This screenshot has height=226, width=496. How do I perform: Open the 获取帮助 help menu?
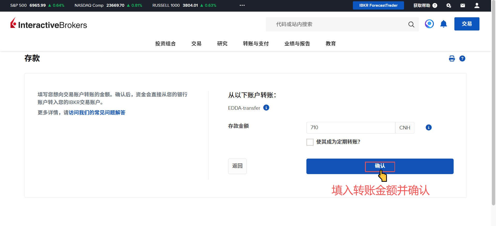point(425,5)
